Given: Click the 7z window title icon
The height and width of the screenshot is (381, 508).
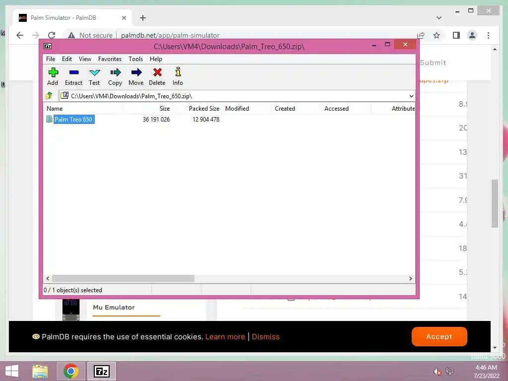Looking at the screenshot, I should pyautogui.click(x=48, y=46).
